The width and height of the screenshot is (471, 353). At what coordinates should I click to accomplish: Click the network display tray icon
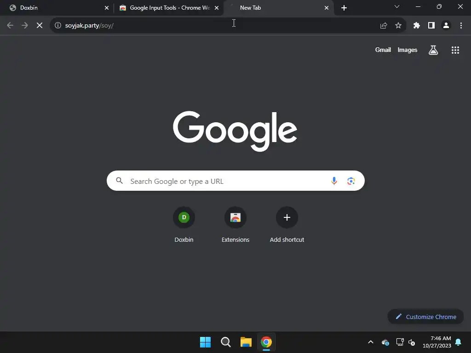(400, 342)
